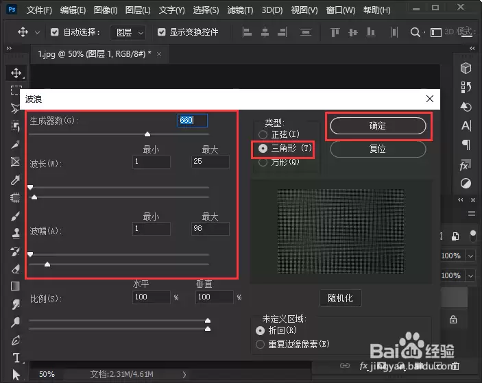
Task: Open the lower 100% fill dropdown
Action: click(x=470, y=276)
